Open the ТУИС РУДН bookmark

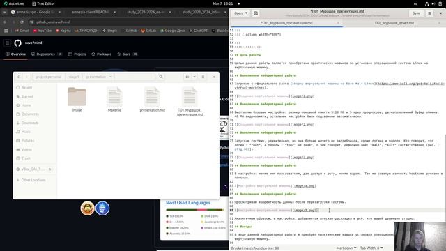click(86, 31)
